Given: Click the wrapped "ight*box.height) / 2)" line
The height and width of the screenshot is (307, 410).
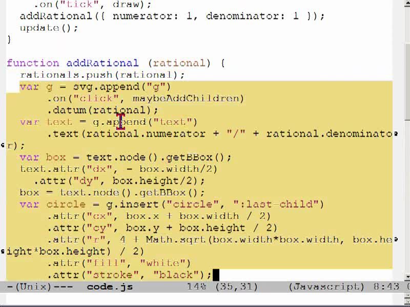Looking at the screenshot, I should click(75, 251).
